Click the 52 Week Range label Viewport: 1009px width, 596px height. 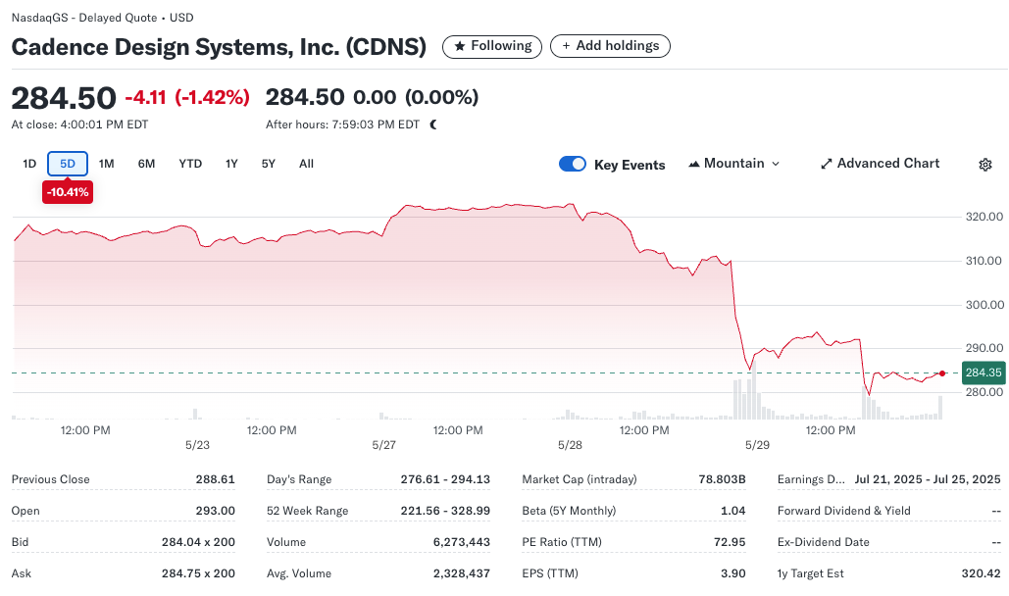point(308,511)
